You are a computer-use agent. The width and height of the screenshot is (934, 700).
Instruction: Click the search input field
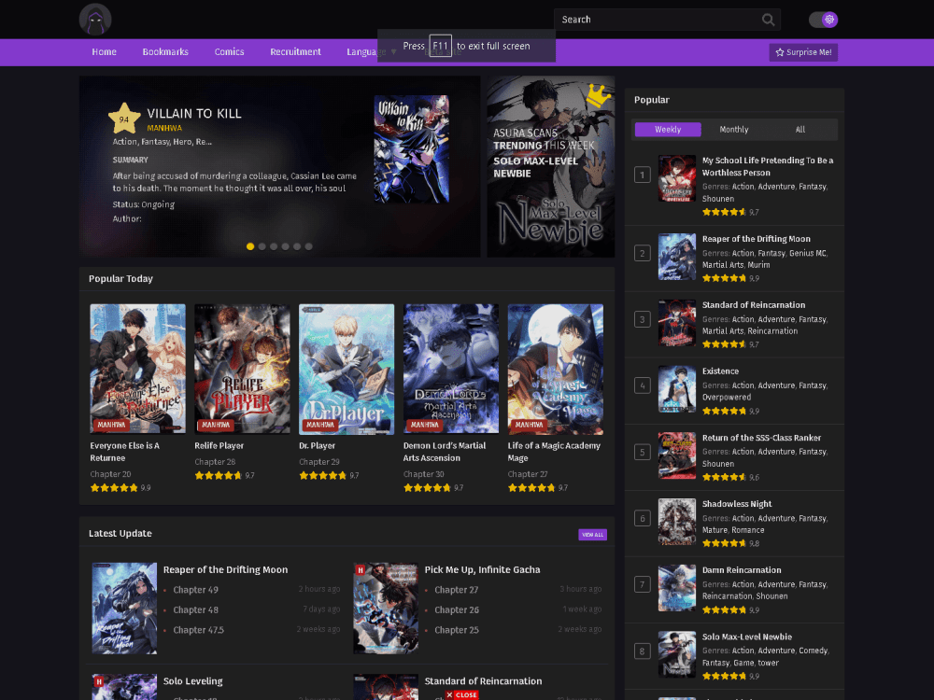coord(654,19)
